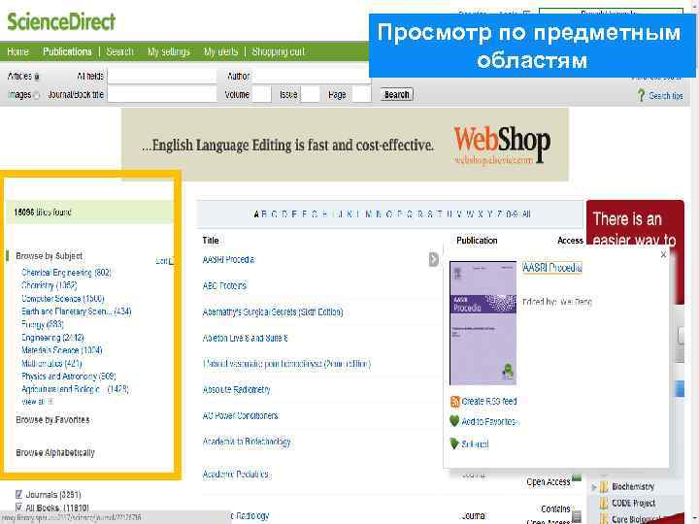Screen dimensions: 699x524
Task: Click the CODE Project folder icon
Action: click(x=604, y=503)
